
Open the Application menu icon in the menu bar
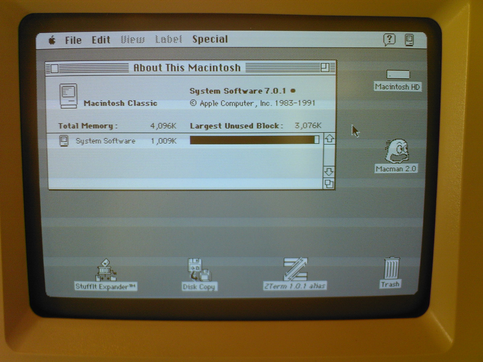point(409,40)
